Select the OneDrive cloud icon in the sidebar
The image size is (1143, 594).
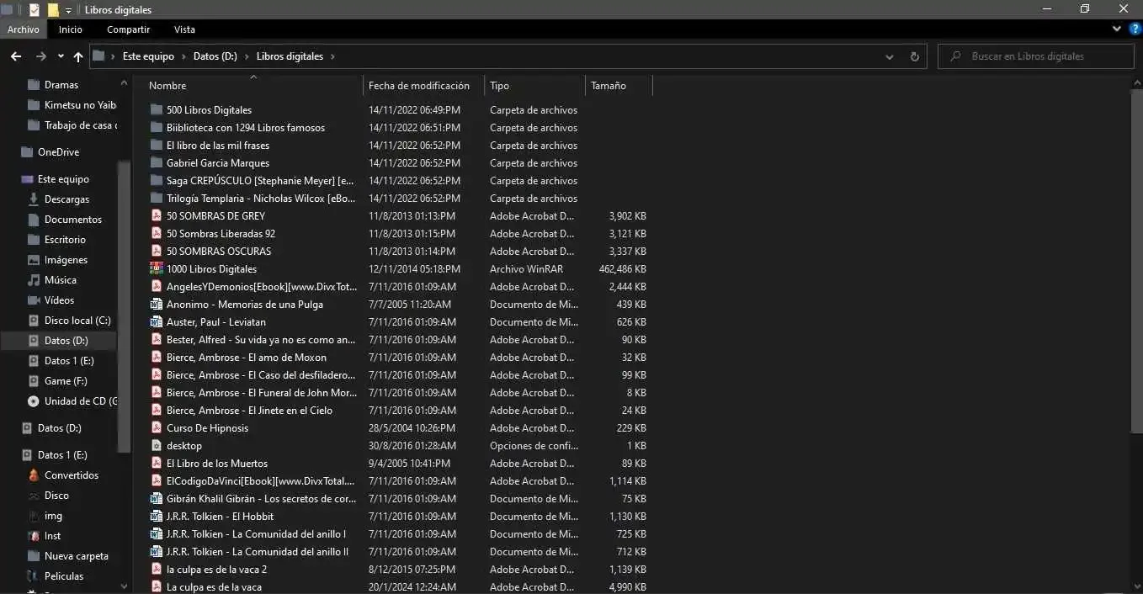[x=27, y=152]
